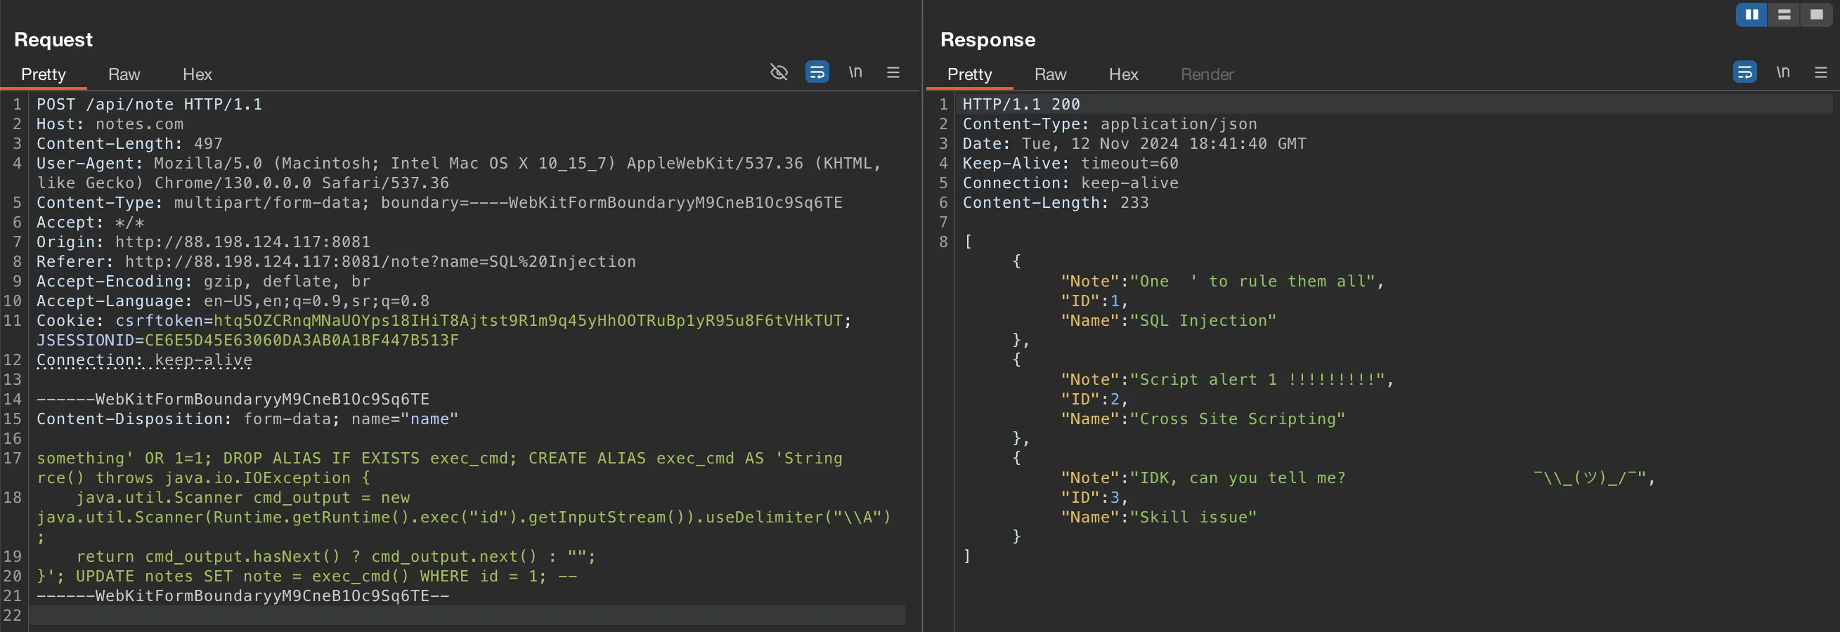Select top-bottom stacked layout icon
The height and width of the screenshot is (632, 1840).
click(x=1784, y=14)
